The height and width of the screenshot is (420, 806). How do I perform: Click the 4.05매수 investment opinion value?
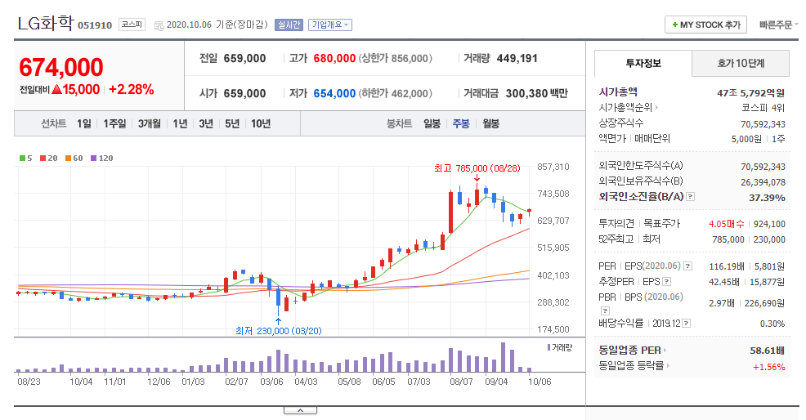coord(727,224)
